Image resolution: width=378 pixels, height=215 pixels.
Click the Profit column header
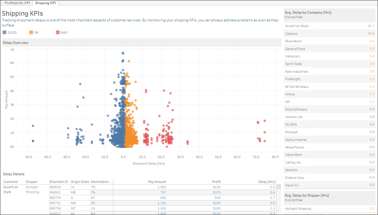coord(216,182)
